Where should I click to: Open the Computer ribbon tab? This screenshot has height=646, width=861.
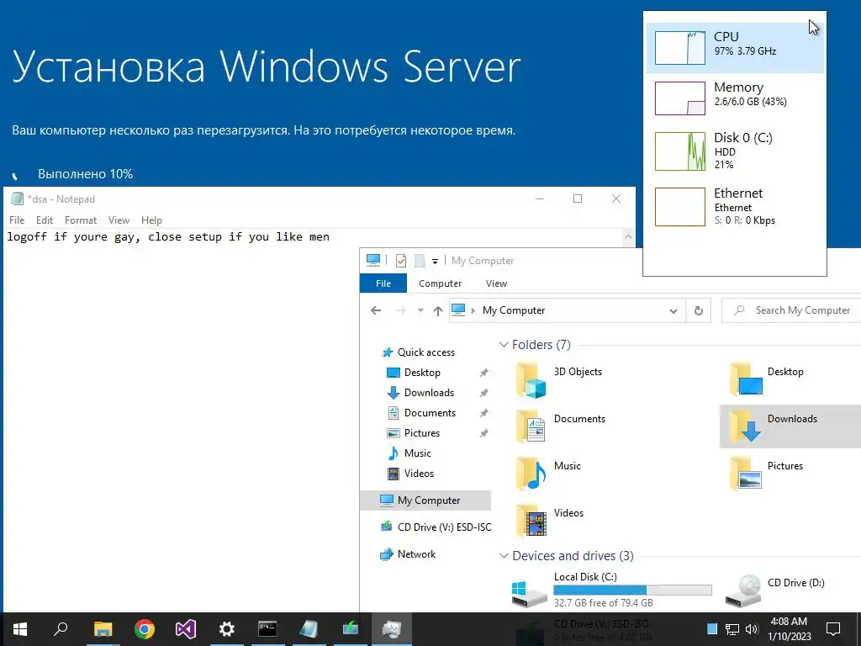pyautogui.click(x=440, y=283)
